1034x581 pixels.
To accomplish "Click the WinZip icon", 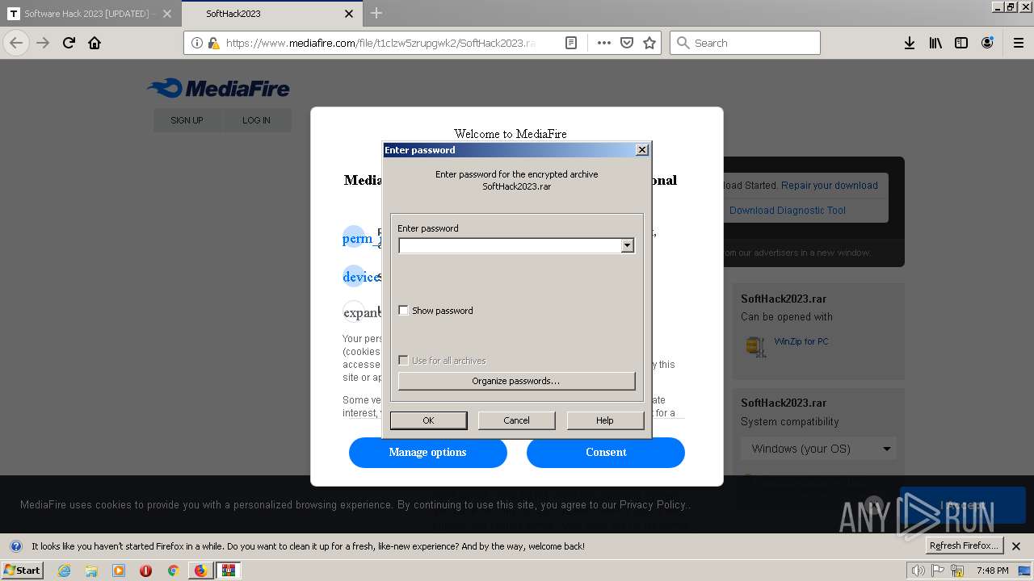I will (x=755, y=345).
